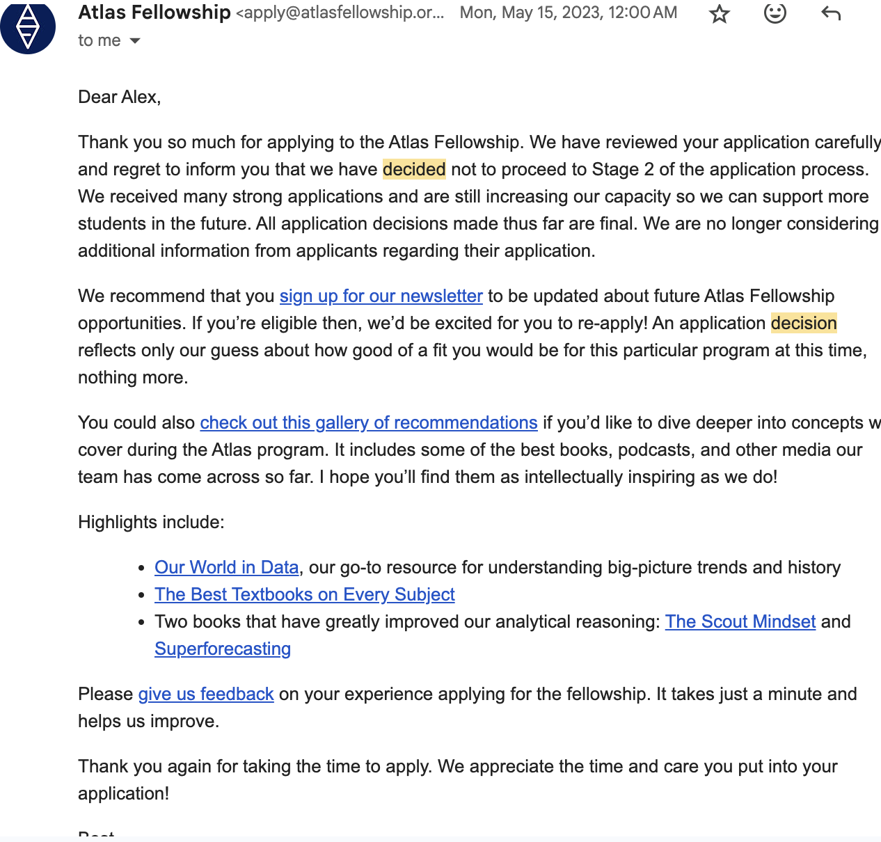Click the "give us feedback" link

206,694
